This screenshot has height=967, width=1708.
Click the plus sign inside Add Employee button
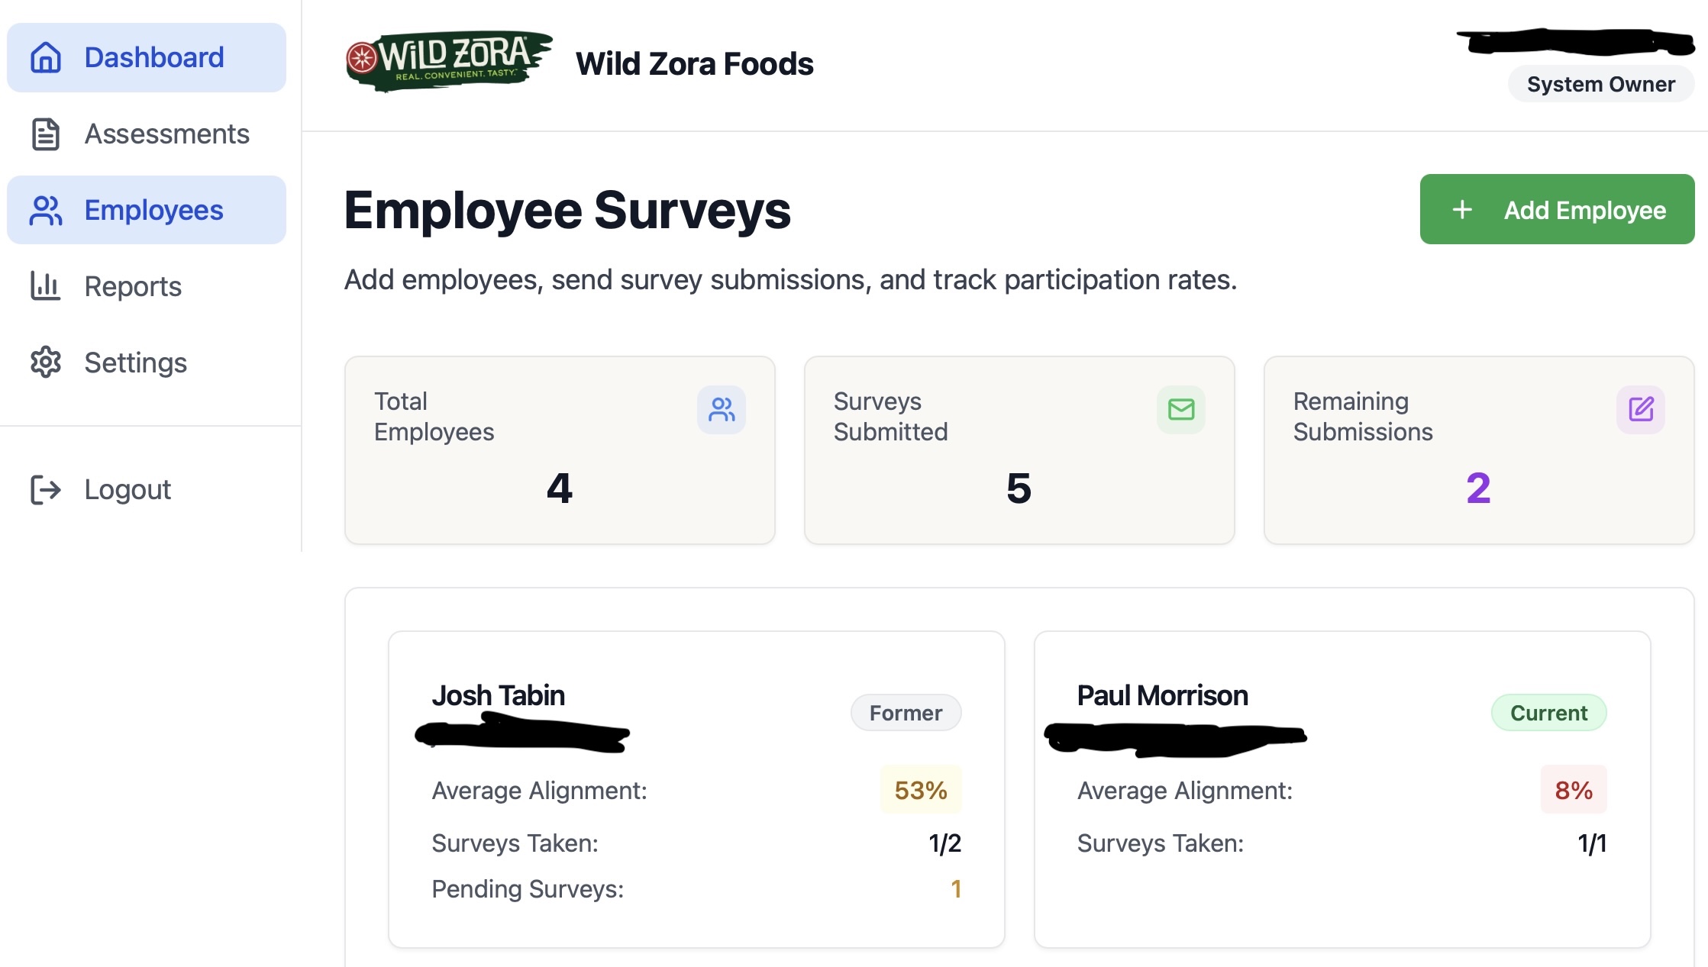pos(1461,209)
